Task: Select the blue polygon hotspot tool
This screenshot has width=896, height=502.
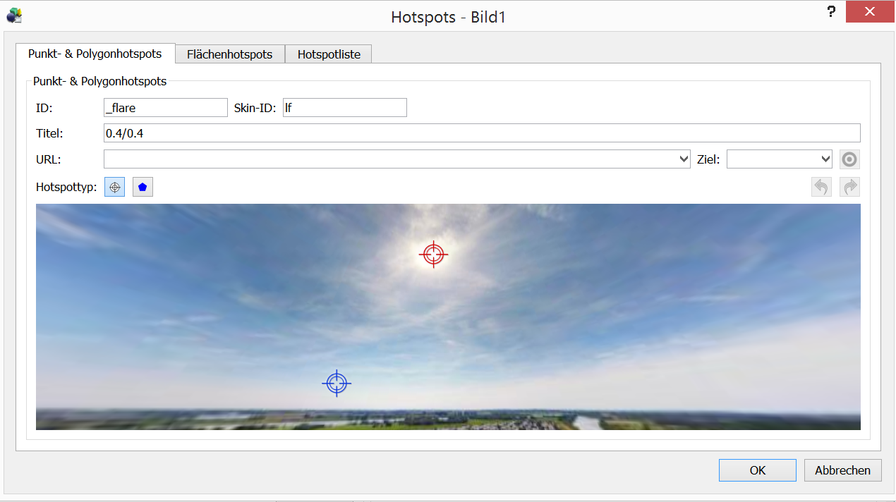Action: pyautogui.click(x=143, y=188)
